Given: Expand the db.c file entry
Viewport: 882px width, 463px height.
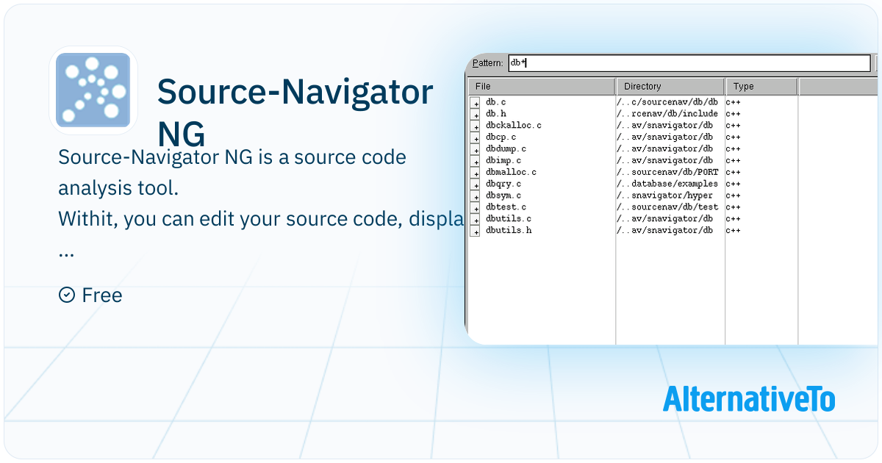Looking at the screenshot, I should coord(476,103).
